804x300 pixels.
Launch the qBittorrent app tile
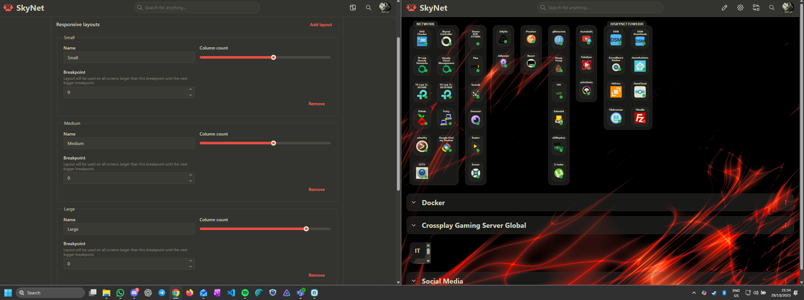click(559, 38)
